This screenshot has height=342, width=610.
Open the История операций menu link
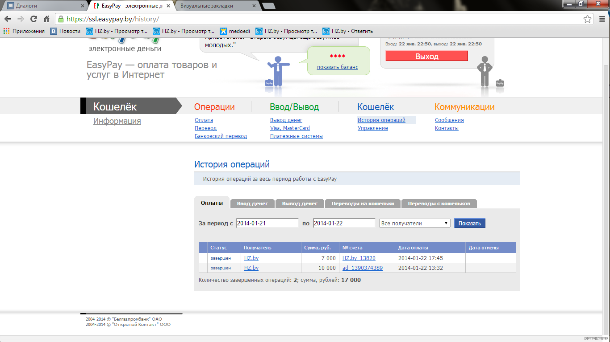tap(381, 120)
